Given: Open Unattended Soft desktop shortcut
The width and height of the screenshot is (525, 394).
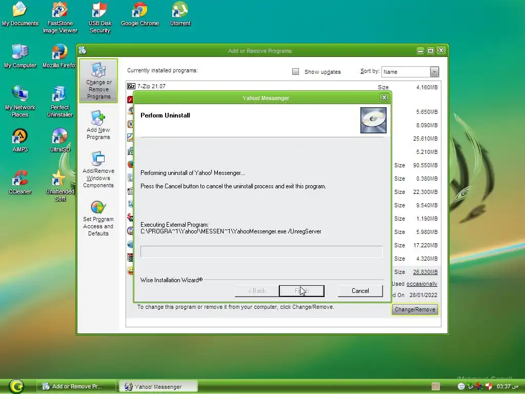Looking at the screenshot, I should 60,185.
